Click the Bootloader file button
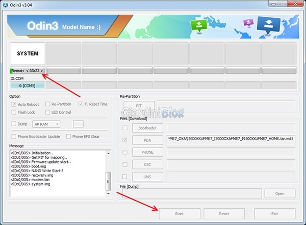The width and height of the screenshot is (306, 225). pyautogui.click(x=147, y=128)
